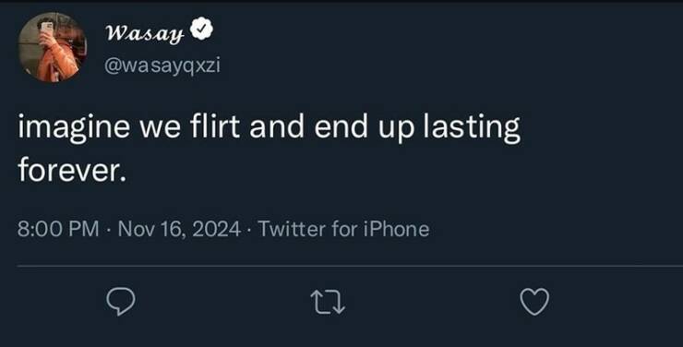Screen dimensions: 683x347
Task: Click the reply speech bubble icon
Action: (121, 302)
